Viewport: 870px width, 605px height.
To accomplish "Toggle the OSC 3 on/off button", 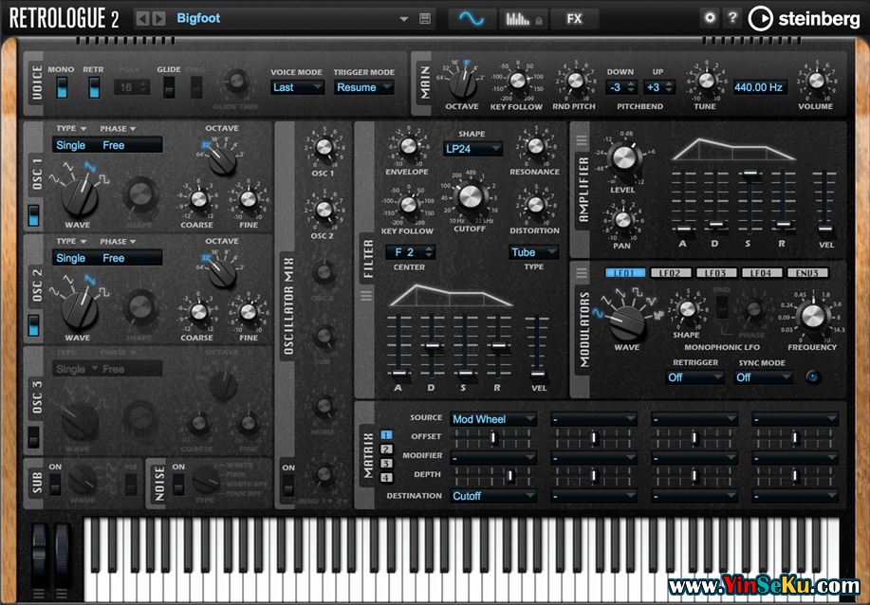I will tap(34, 437).
